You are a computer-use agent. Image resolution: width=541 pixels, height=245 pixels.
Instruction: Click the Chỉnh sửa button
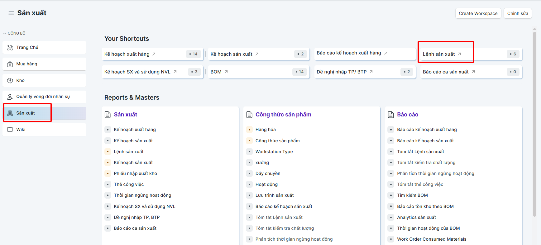pyautogui.click(x=518, y=13)
